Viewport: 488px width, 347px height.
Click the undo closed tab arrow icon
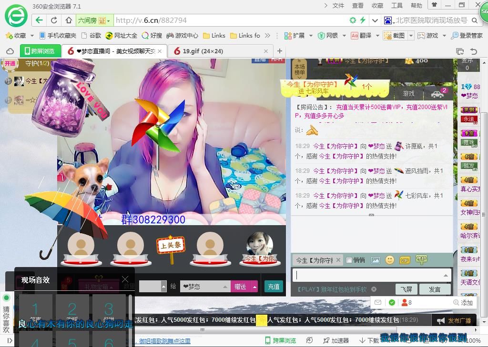[474, 51]
